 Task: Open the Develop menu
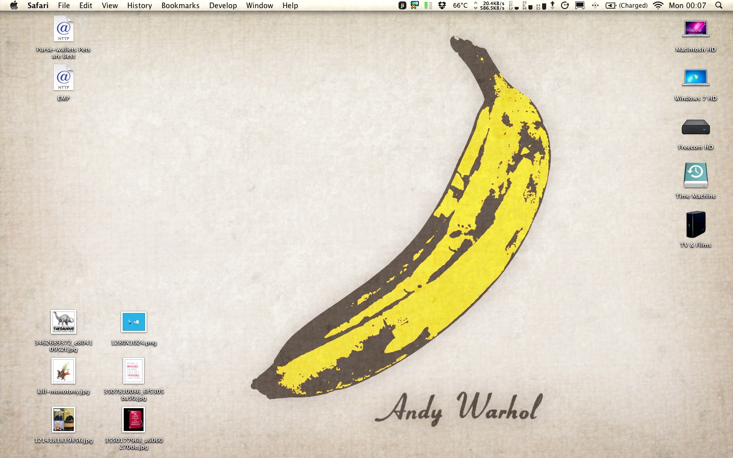[x=223, y=6]
